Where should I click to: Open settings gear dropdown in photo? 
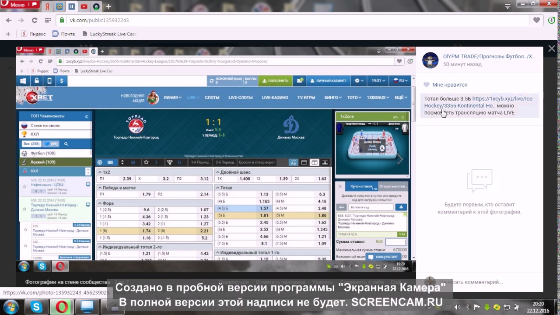click(x=359, y=80)
